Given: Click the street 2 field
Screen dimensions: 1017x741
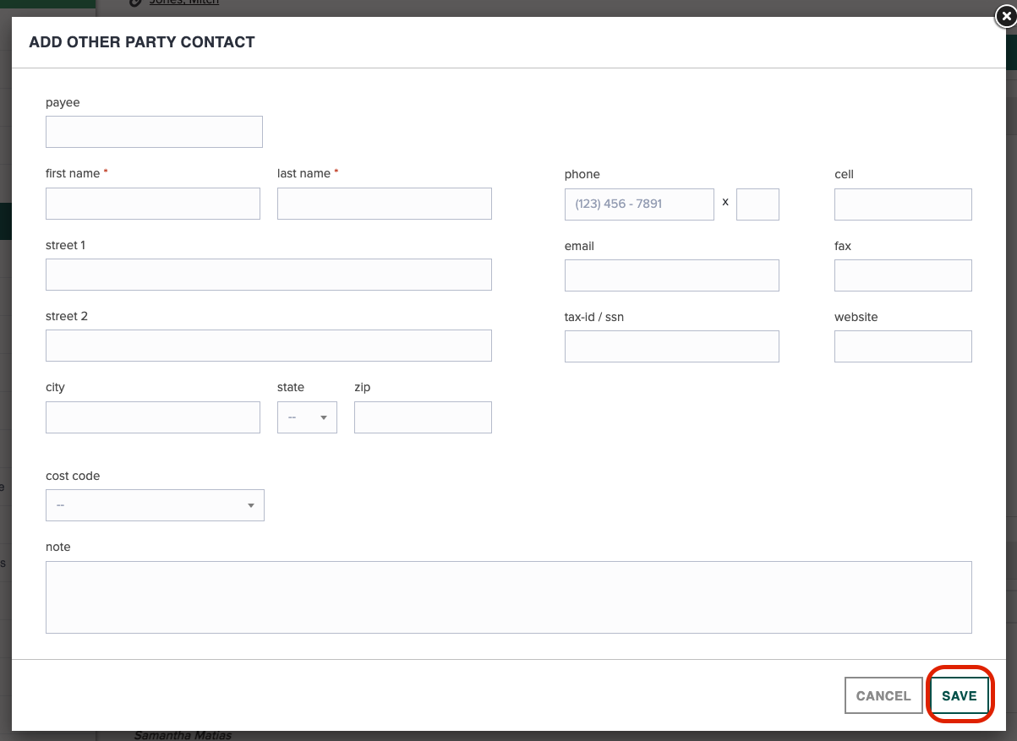Looking at the screenshot, I should (x=269, y=346).
